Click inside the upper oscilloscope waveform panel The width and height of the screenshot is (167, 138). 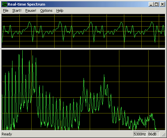tap(83, 31)
